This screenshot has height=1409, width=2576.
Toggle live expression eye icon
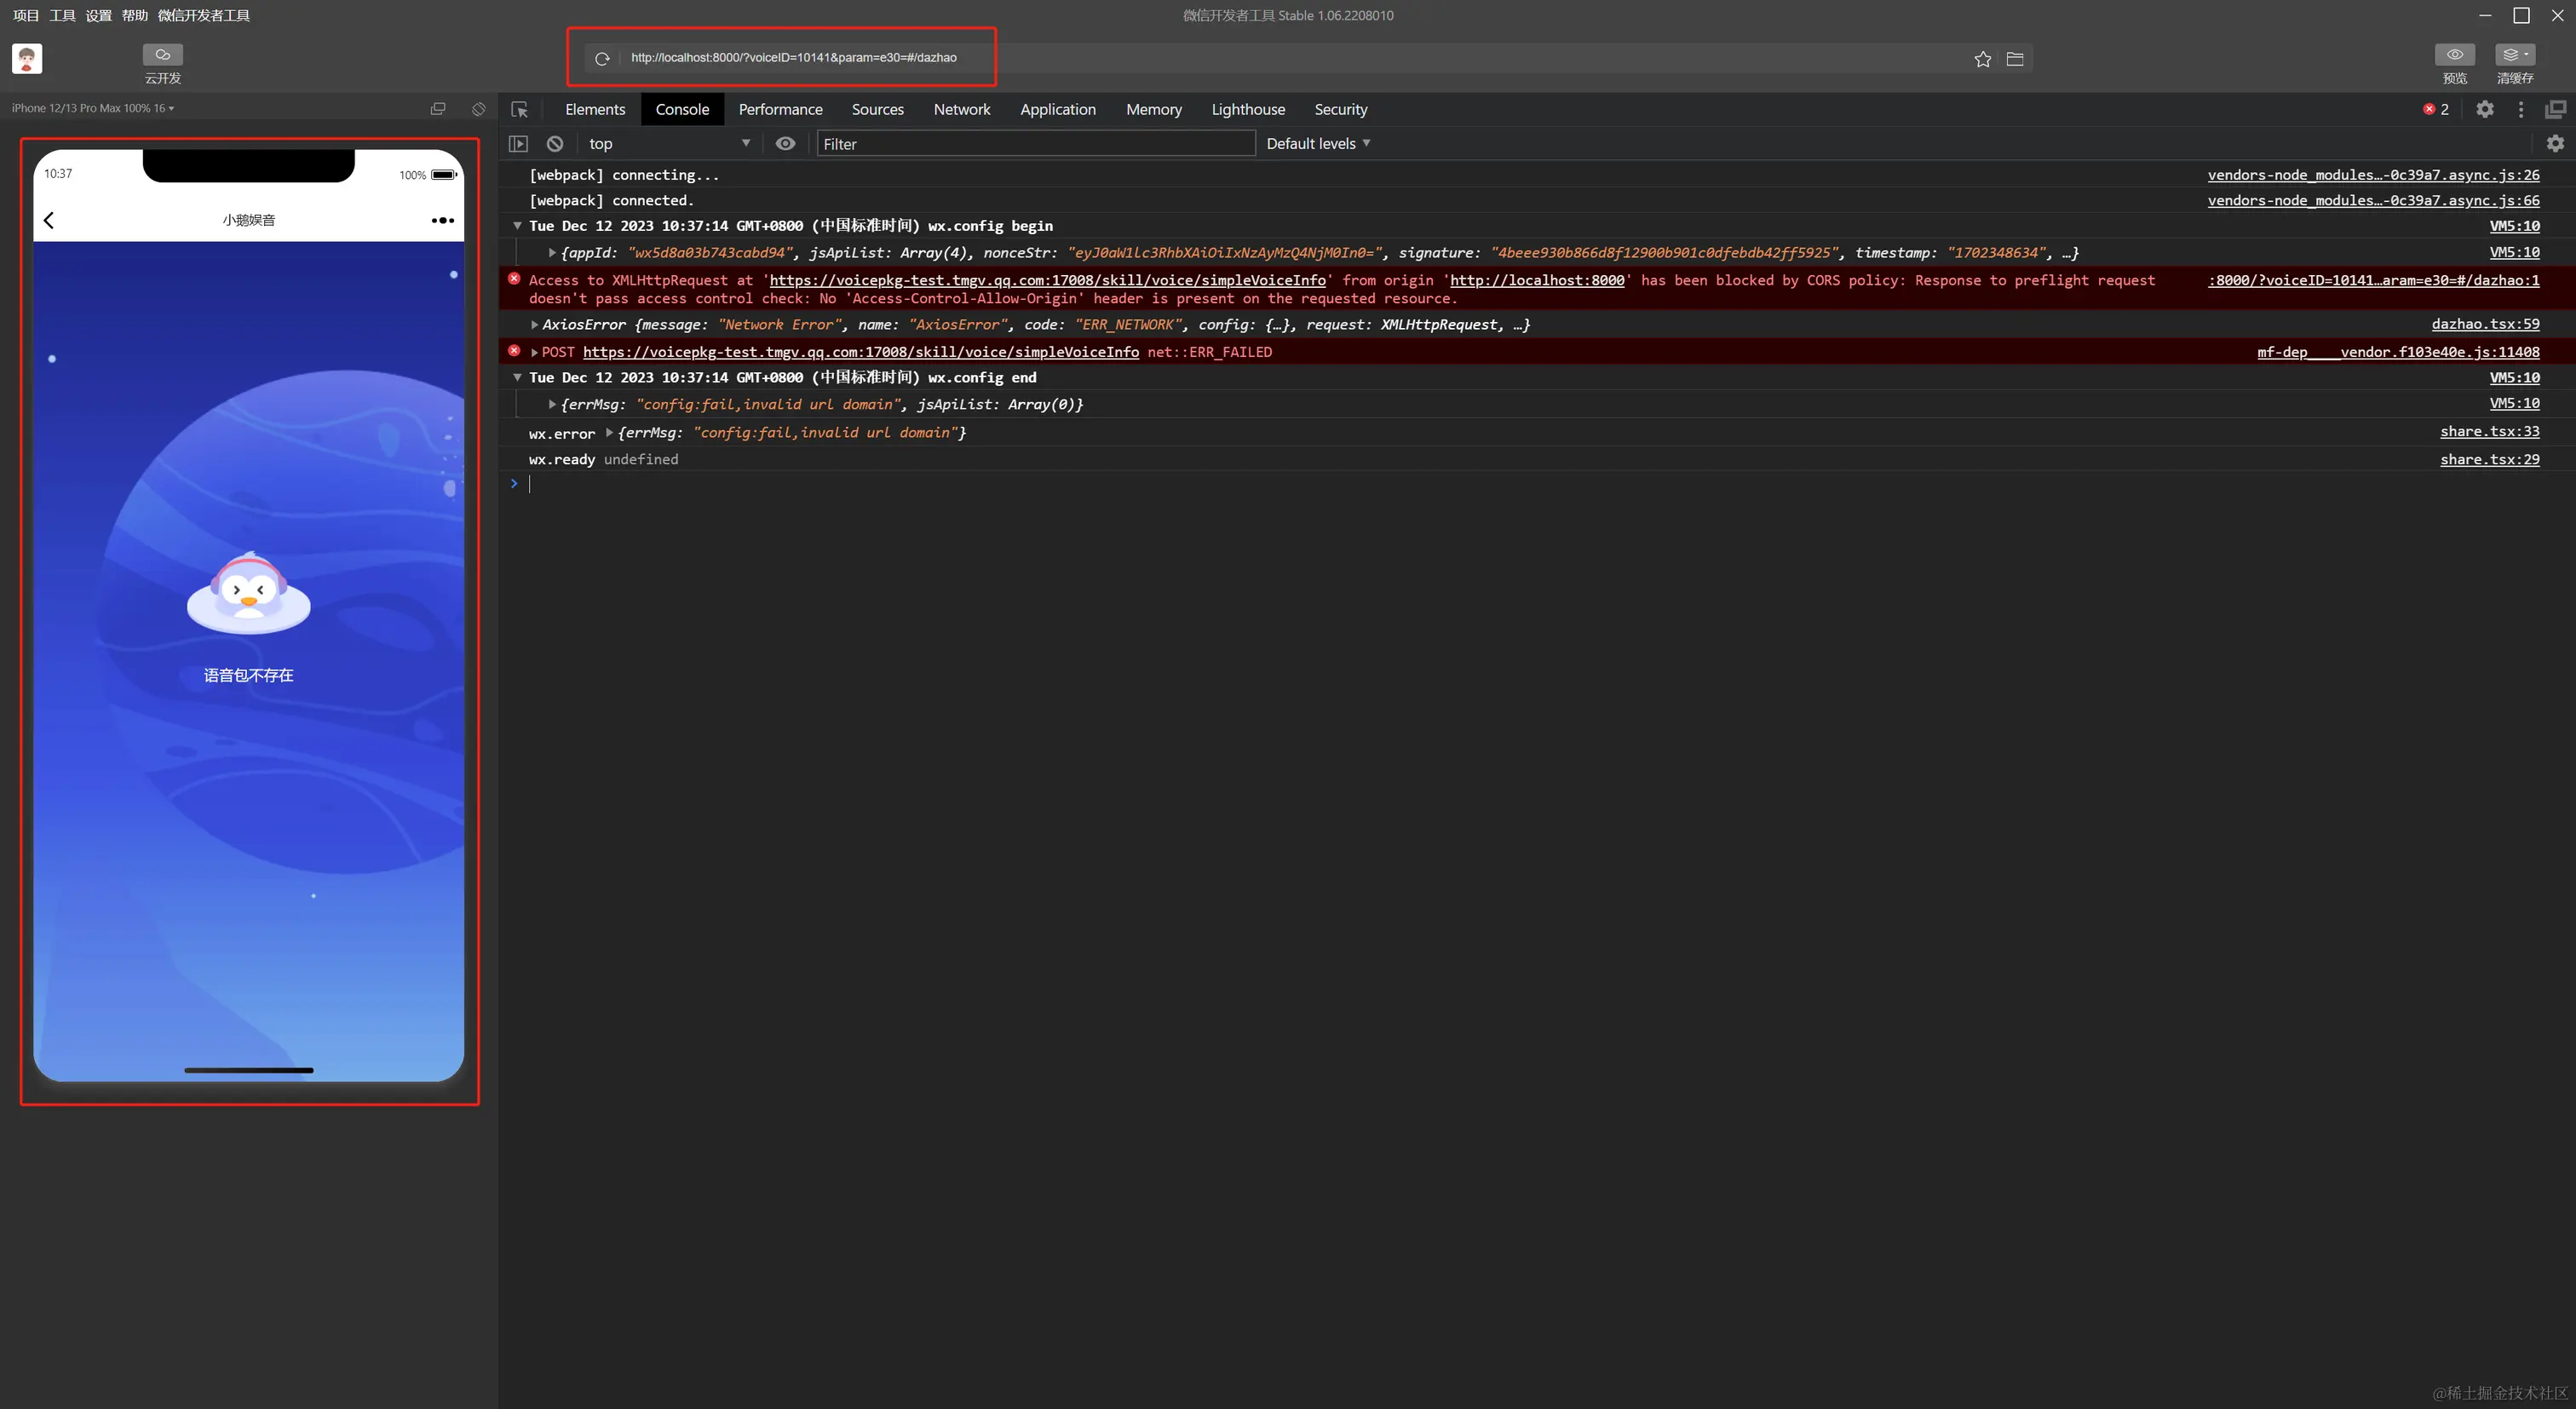(x=785, y=144)
